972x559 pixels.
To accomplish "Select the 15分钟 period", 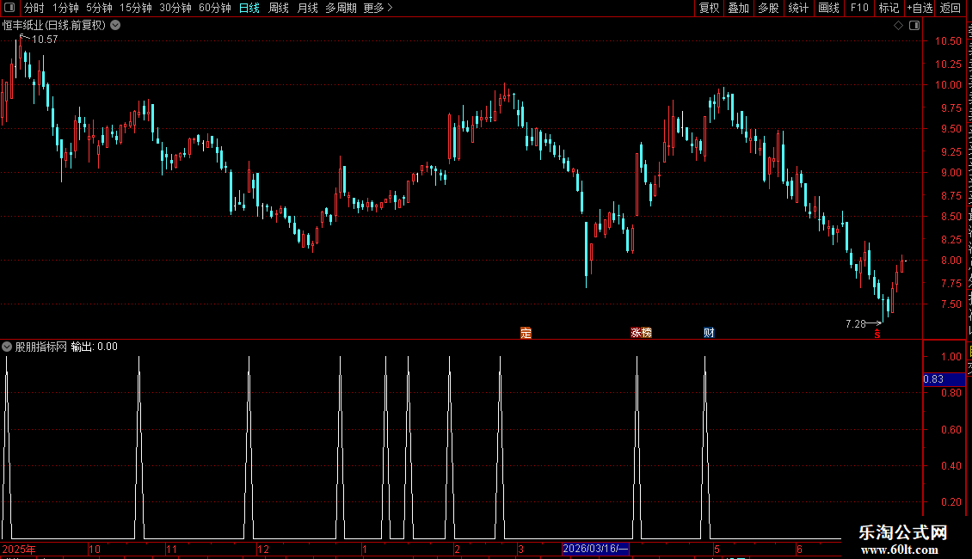I will (136, 8).
